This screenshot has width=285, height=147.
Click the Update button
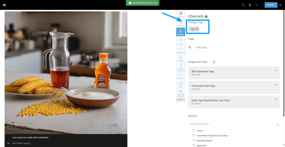point(270,5)
